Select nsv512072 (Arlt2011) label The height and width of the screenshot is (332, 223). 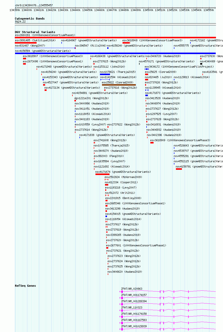tap(120, 193)
